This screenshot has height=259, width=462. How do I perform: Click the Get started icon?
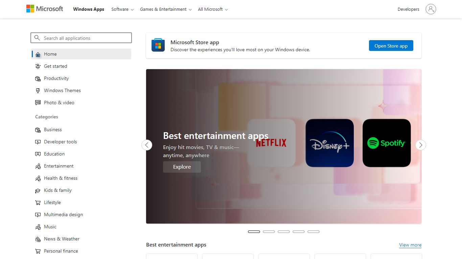tap(38, 66)
